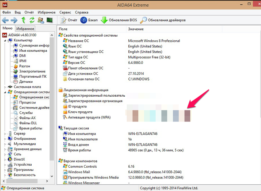The height and width of the screenshot is (191, 261).
Task: Select AIDA64 v4.60.3100 root item
Action: coord(19,35)
